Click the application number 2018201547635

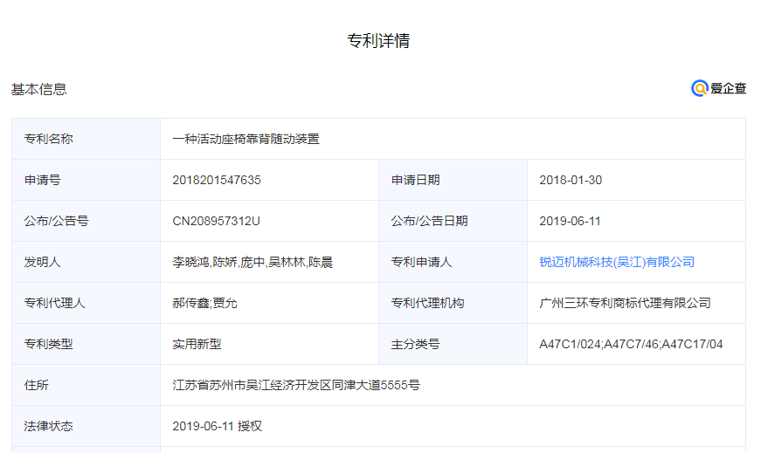pyautogui.click(x=217, y=180)
